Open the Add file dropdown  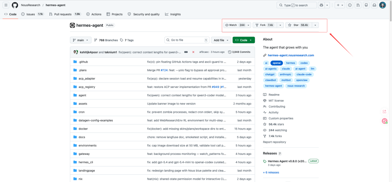click(221, 40)
